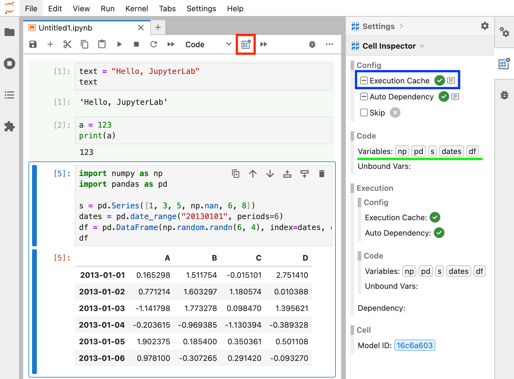Run the selected cell with play icon

119,45
